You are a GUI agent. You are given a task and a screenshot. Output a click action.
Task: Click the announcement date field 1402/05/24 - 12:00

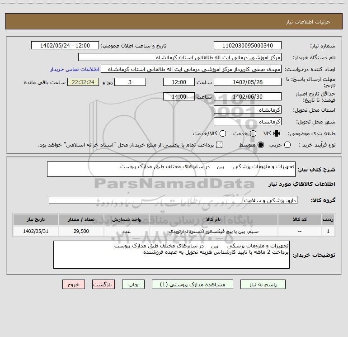tap(65, 46)
